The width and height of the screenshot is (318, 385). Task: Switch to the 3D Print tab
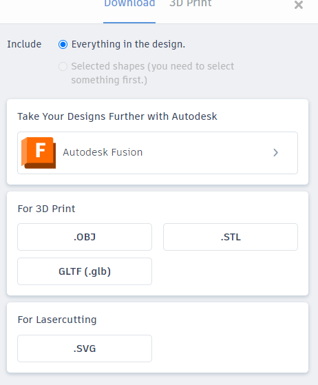tap(191, 3)
